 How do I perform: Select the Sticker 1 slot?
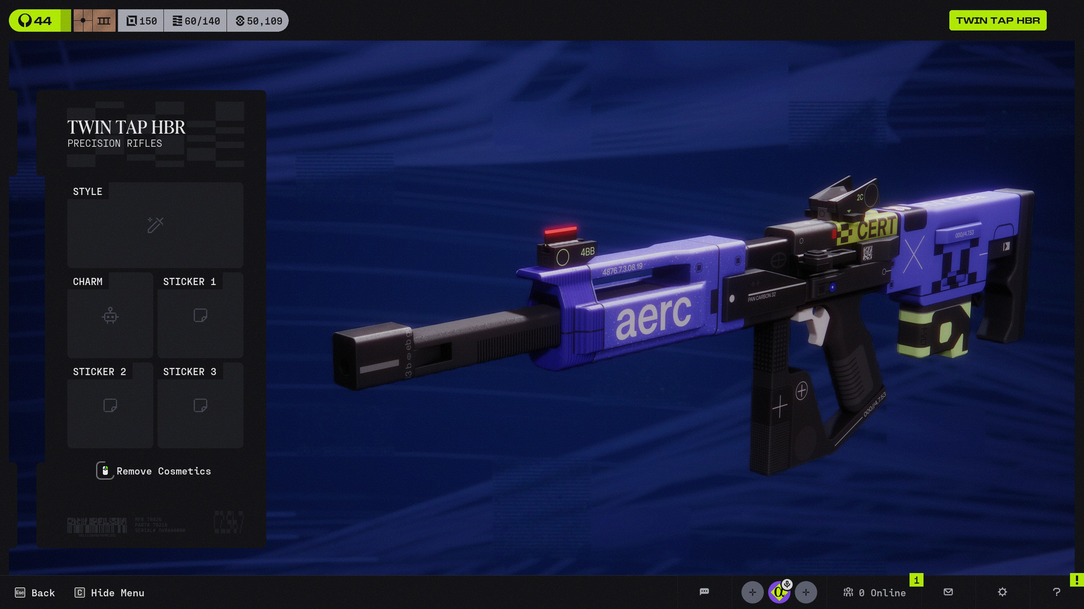[200, 315]
